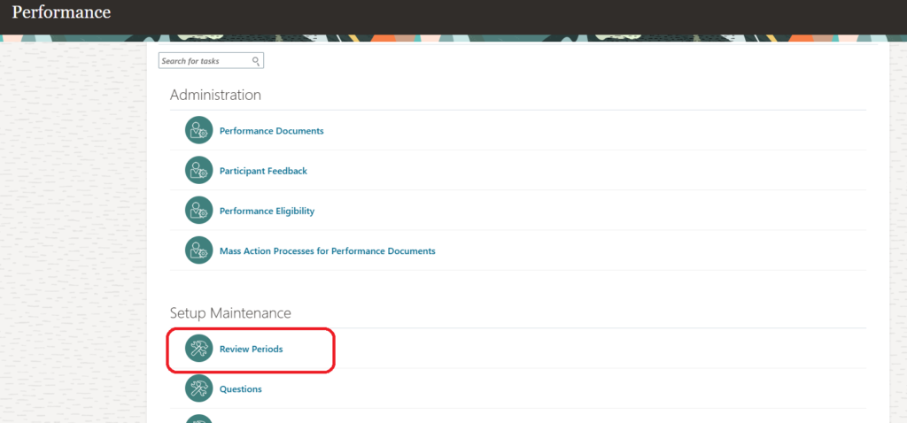Click the Setup Maintenance section heading
Screen dimensions: 907x423
click(x=230, y=313)
